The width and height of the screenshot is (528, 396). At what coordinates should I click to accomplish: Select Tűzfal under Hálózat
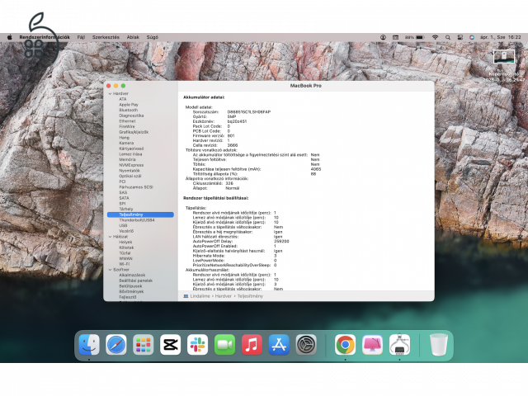click(125, 253)
